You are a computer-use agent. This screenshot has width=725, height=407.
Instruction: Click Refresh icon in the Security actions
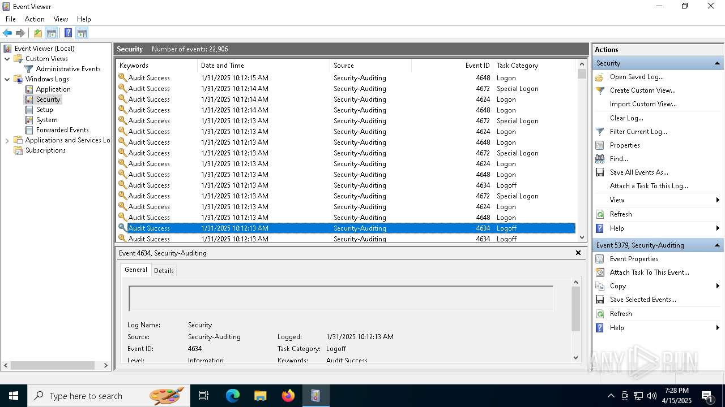point(600,214)
